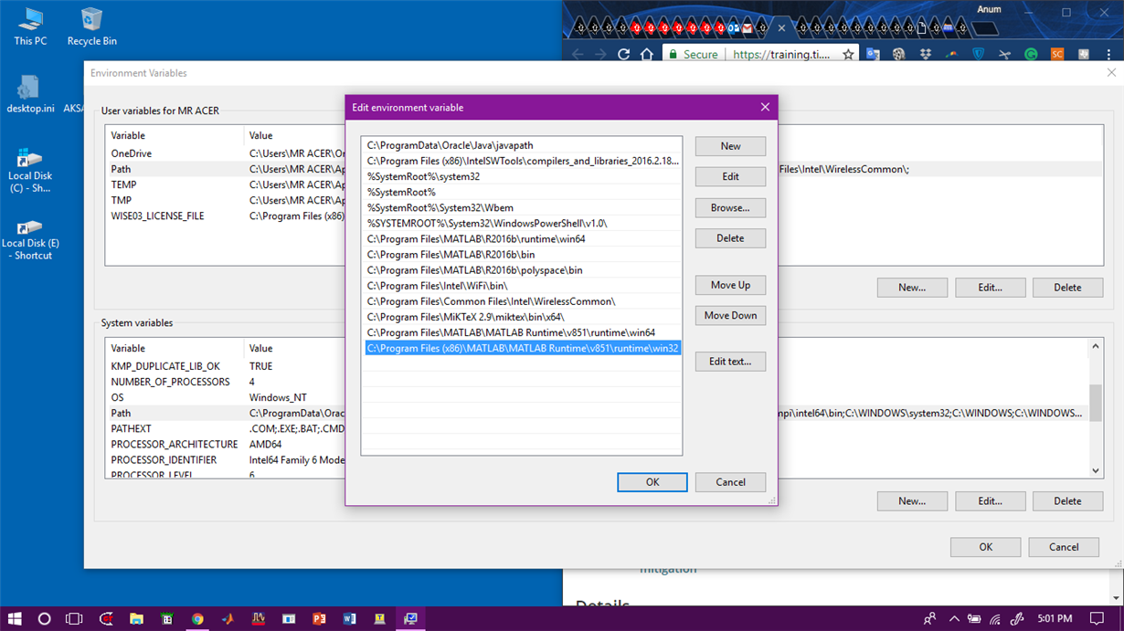Select the Oracle Java javapath entry

522,145
